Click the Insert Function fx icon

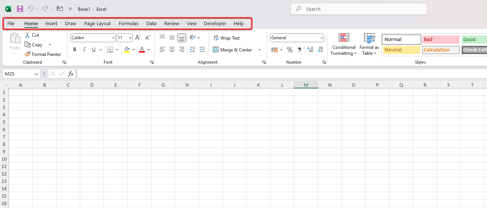71,74
